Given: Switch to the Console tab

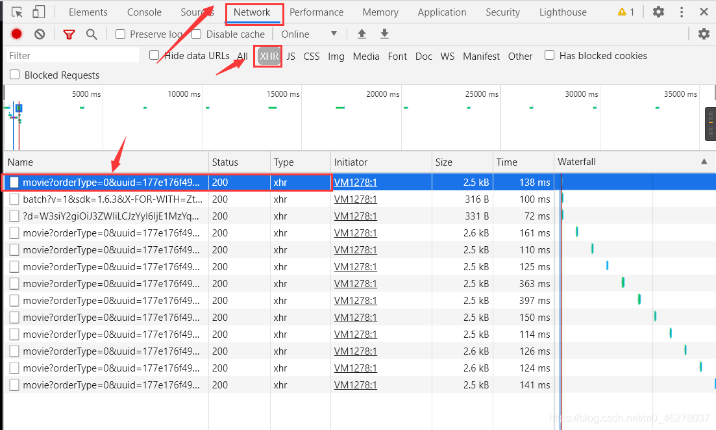Looking at the screenshot, I should tap(144, 12).
